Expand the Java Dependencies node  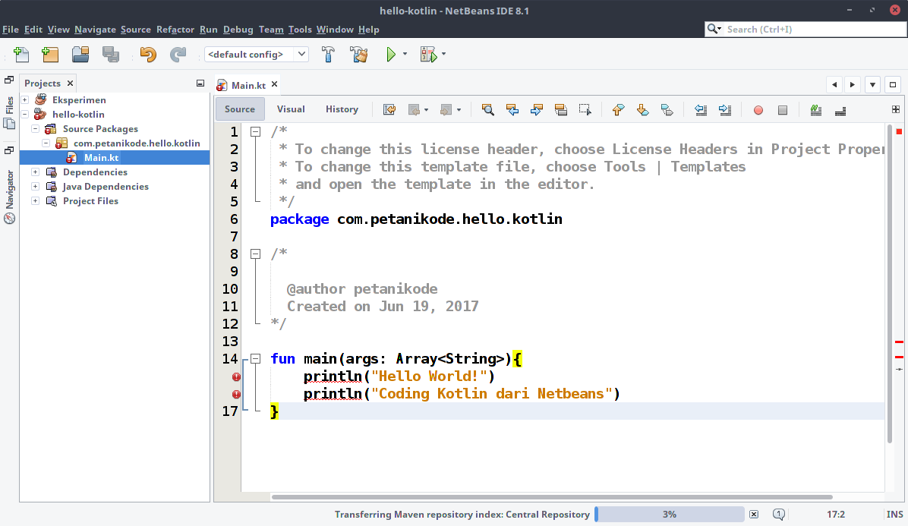tap(35, 186)
